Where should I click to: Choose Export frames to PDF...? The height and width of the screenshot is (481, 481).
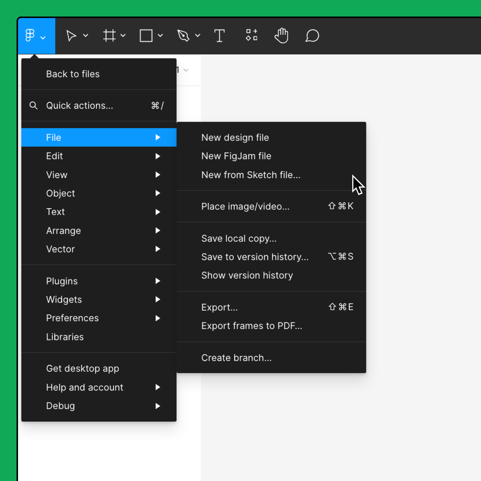[271, 326]
